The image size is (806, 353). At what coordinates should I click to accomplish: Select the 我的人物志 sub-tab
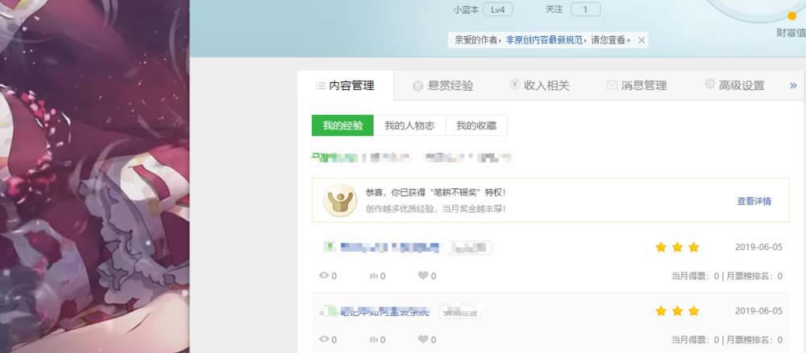409,125
